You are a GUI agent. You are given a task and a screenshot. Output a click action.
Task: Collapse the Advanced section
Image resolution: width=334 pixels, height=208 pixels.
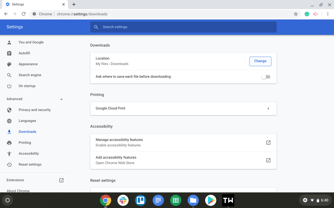point(61,99)
